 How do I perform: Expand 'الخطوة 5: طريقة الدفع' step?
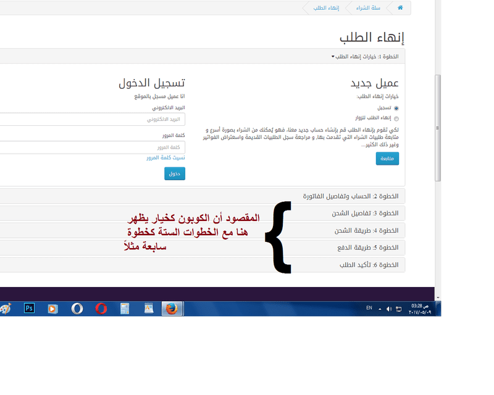point(203,247)
